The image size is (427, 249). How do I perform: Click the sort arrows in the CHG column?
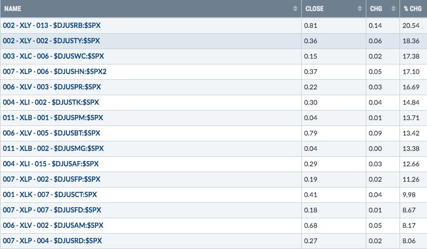tap(393, 9)
